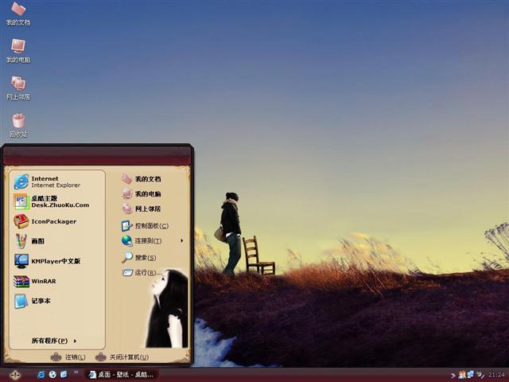The image size is (509, 382).
Task: Click the Start button on taskbar
Action: 15,375
